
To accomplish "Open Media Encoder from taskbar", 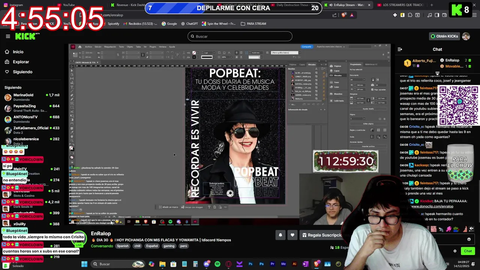I will pyautogui.click(x=283, y=264).
